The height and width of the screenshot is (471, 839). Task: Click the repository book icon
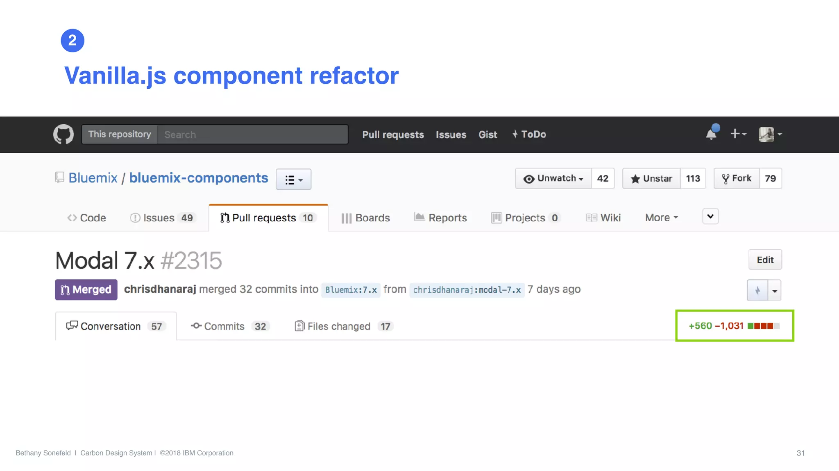[60, 177]
